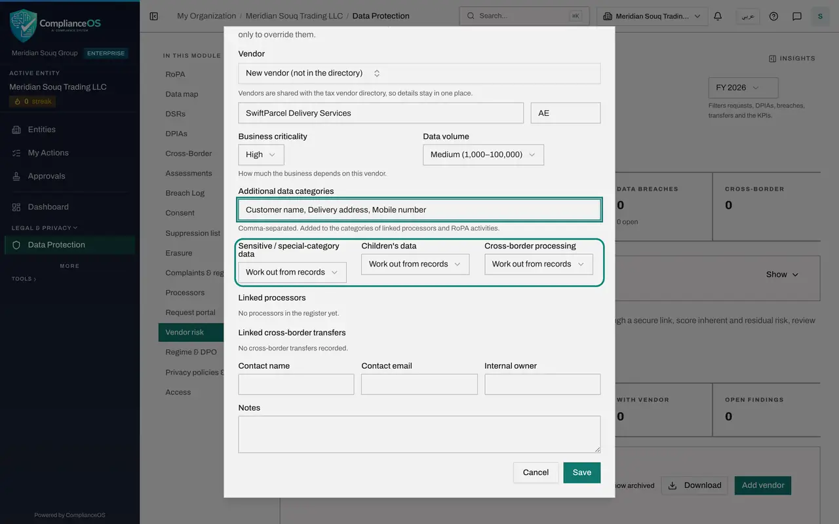Image resolution: width=839 pixels, height=524 pixels.
Task: Open the Meridian Souq Trading entity switcher
Action: [652, 16]
